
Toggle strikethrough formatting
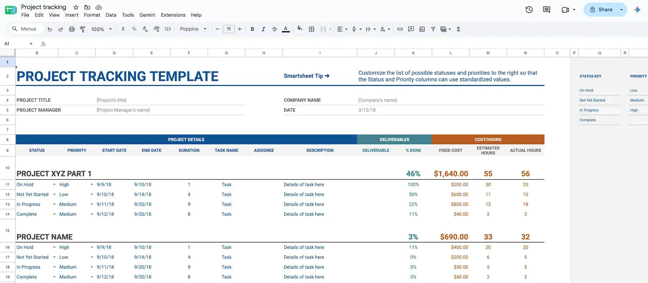274,29
